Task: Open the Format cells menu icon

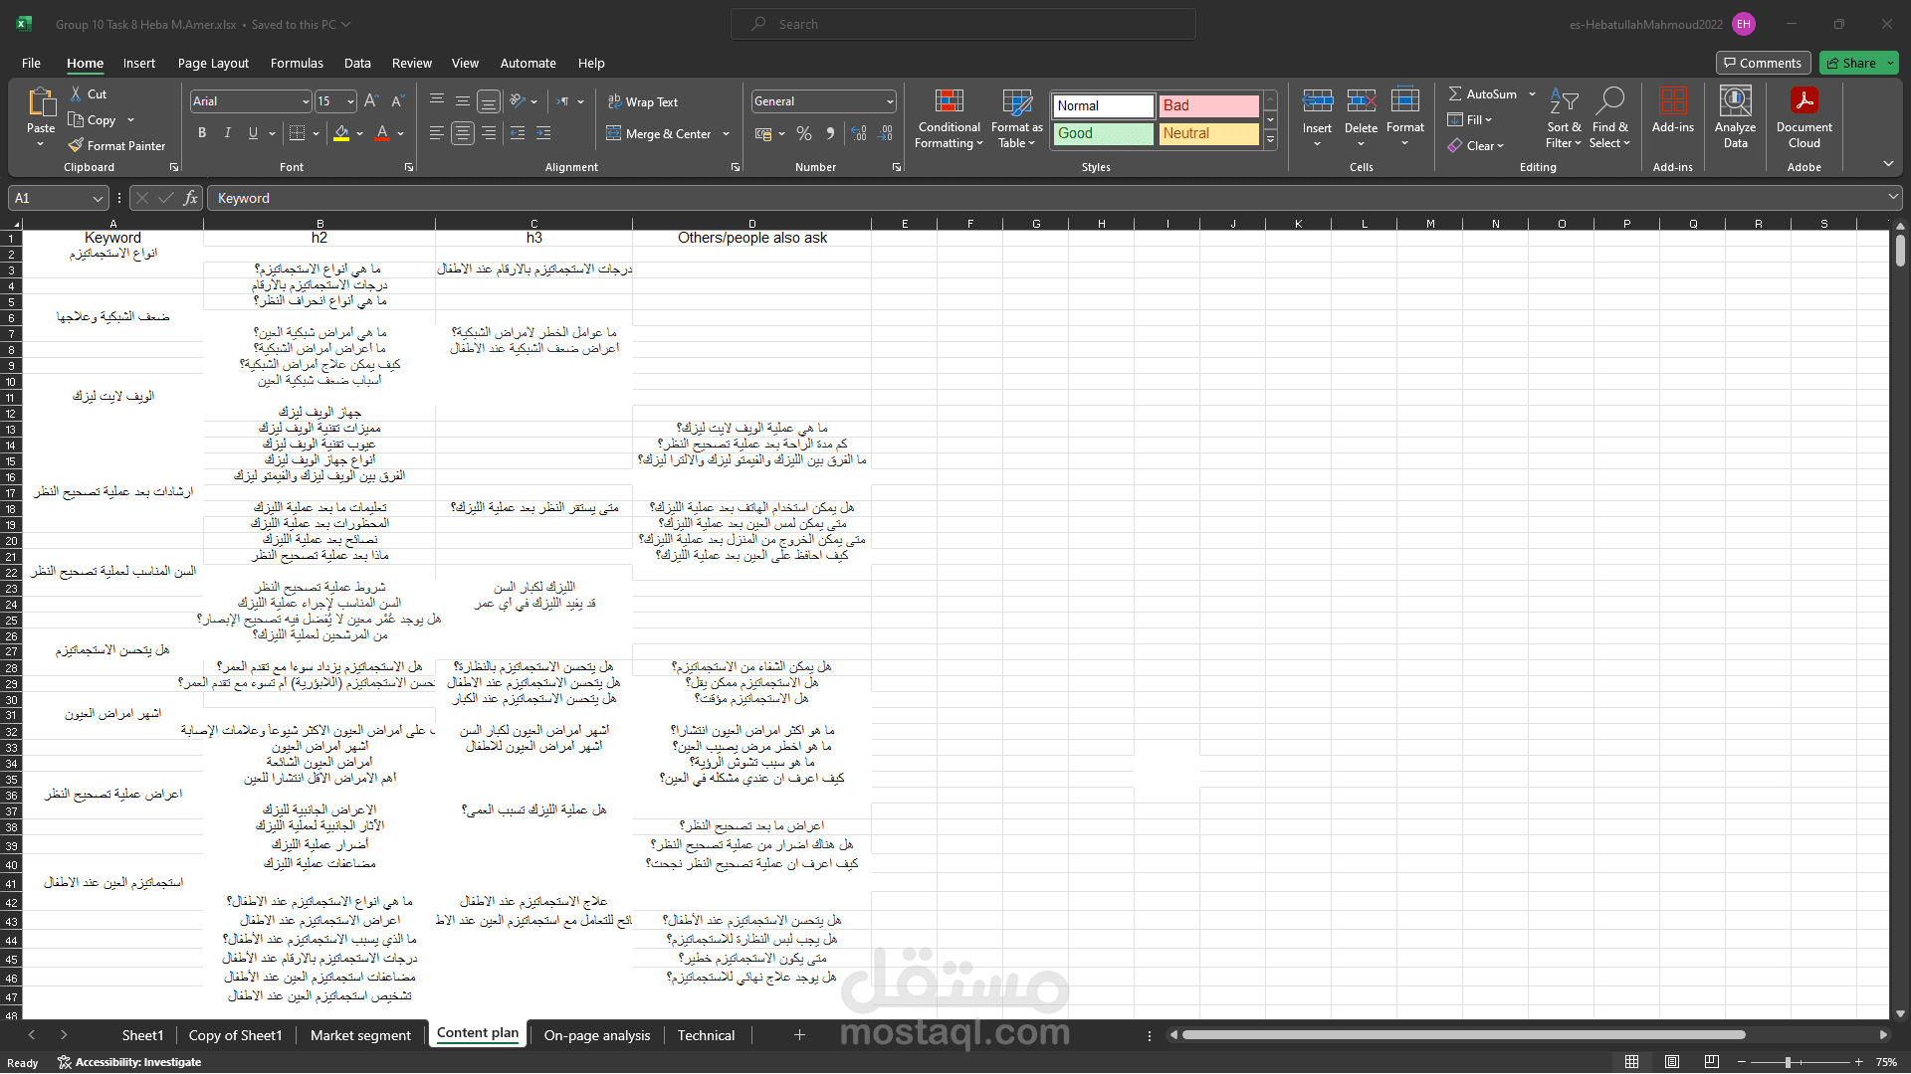Action: [x=1405, y=101]
